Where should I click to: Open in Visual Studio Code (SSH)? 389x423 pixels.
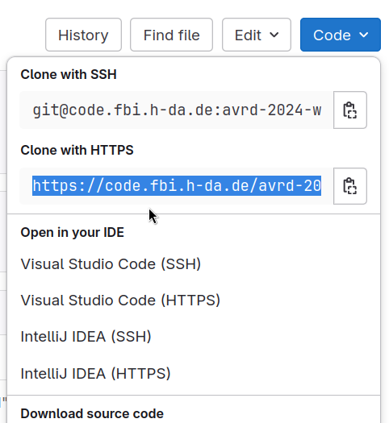click(111, 263)
